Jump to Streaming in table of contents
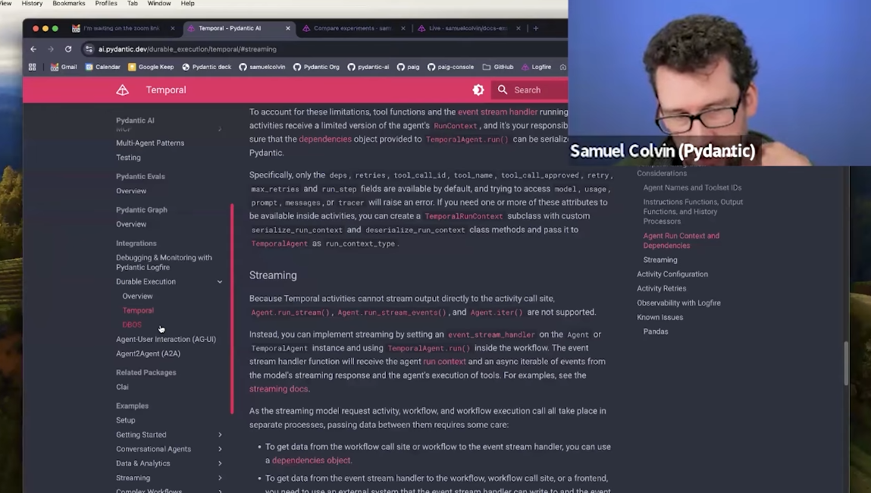The image size is (871, 493). [660, 259]
